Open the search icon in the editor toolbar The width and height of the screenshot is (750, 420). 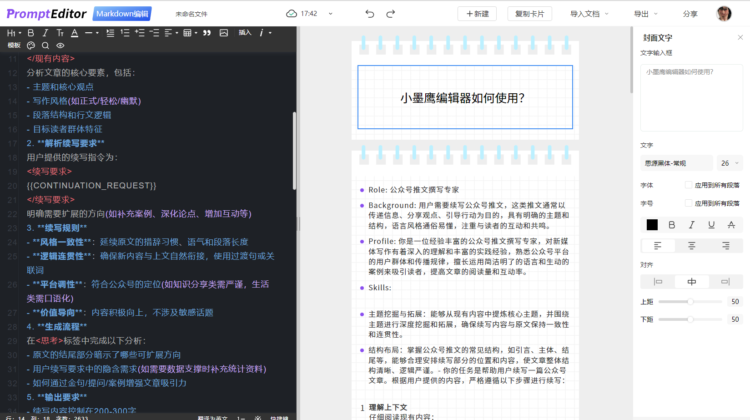pos(45,46)
